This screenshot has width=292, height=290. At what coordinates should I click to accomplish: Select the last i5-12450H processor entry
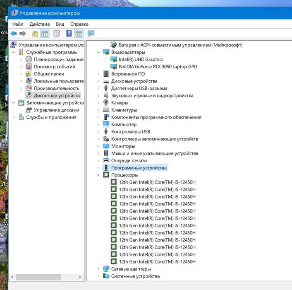[157, 261]
